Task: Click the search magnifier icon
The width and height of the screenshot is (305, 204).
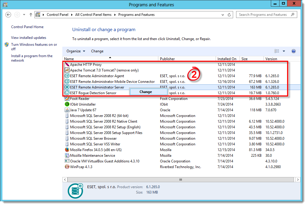Action: (x=292, y=15)
